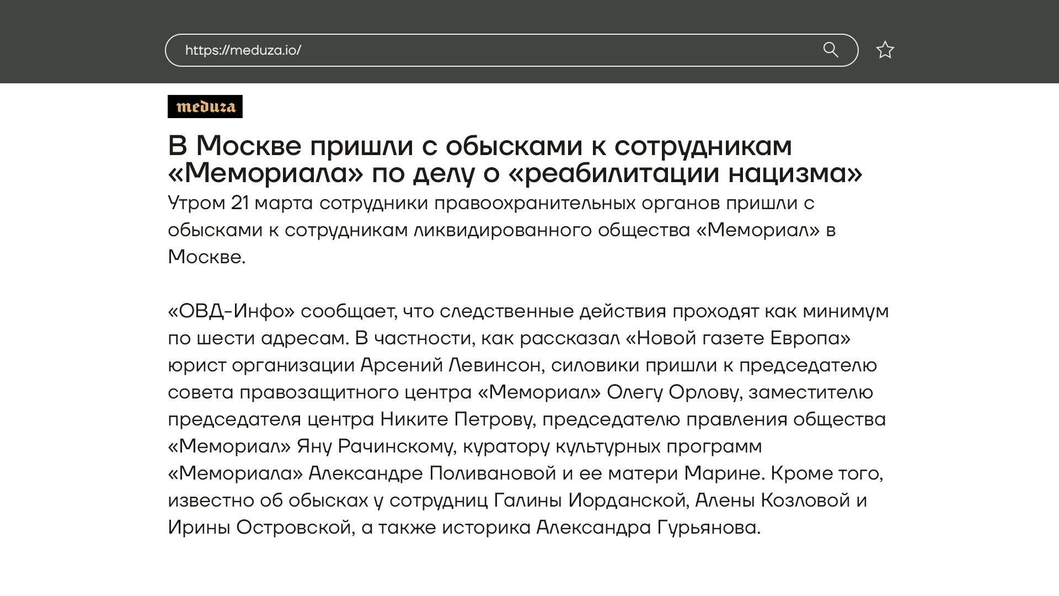Click the Meduza logo

coord(205,107)
